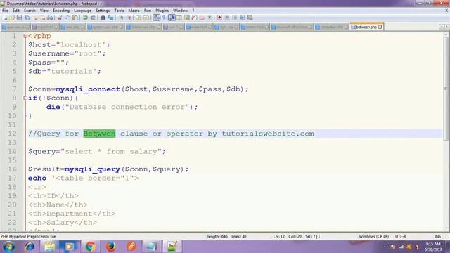Collapse the if block fold marker on line 8

(x=25, y=98)
